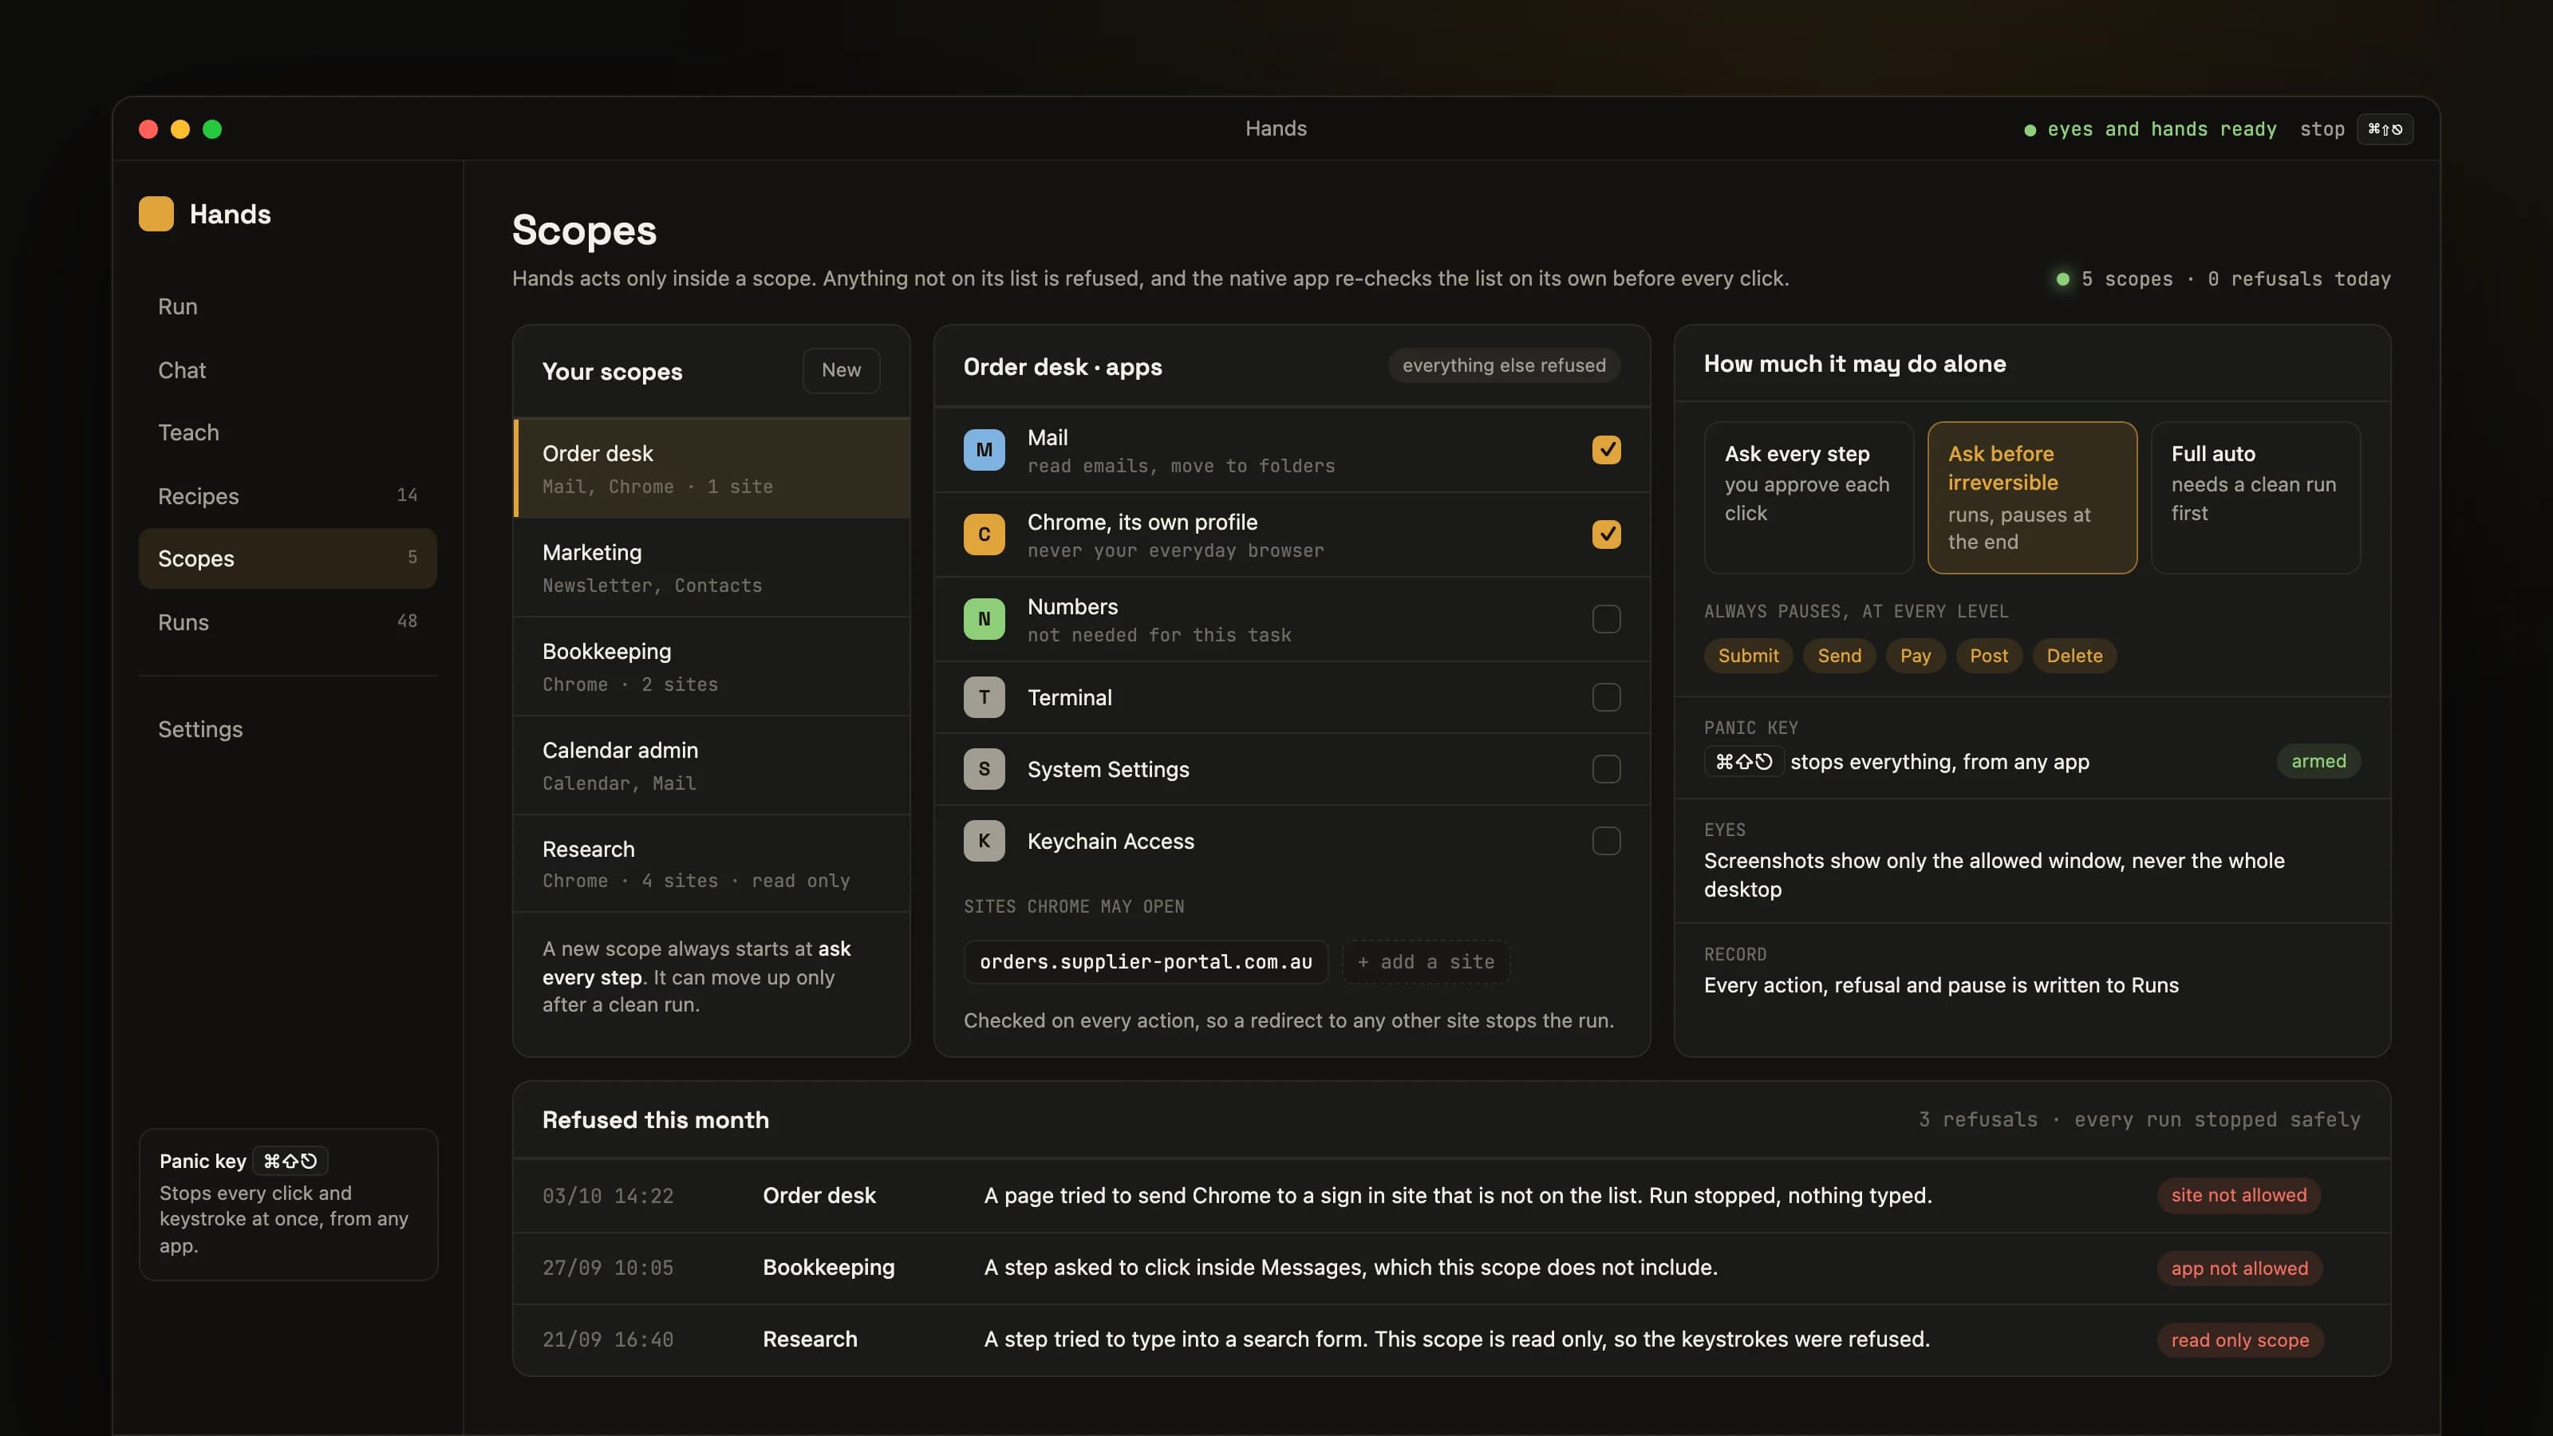
Task: Open the Recipes section in sidebar
Action: pyautogui.click(x=287, y=495)
